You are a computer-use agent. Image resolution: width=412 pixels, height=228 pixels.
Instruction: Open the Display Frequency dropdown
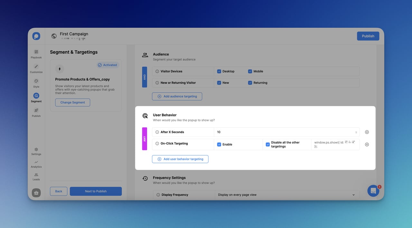pyautogui.click(x=286, y=195)
